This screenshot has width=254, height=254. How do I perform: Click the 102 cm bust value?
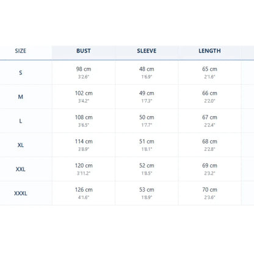pos(84,93)
